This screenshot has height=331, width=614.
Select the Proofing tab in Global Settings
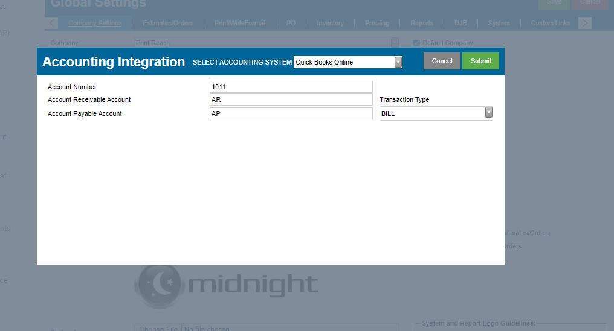pyautogui.click(x=377, y=23)
